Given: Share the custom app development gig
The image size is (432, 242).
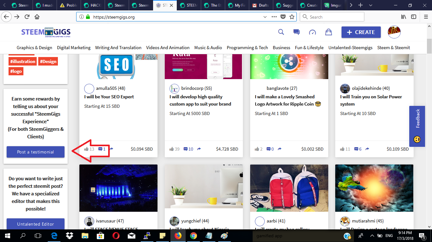Looking at the screenshot, I should click(x=199, y=149).
